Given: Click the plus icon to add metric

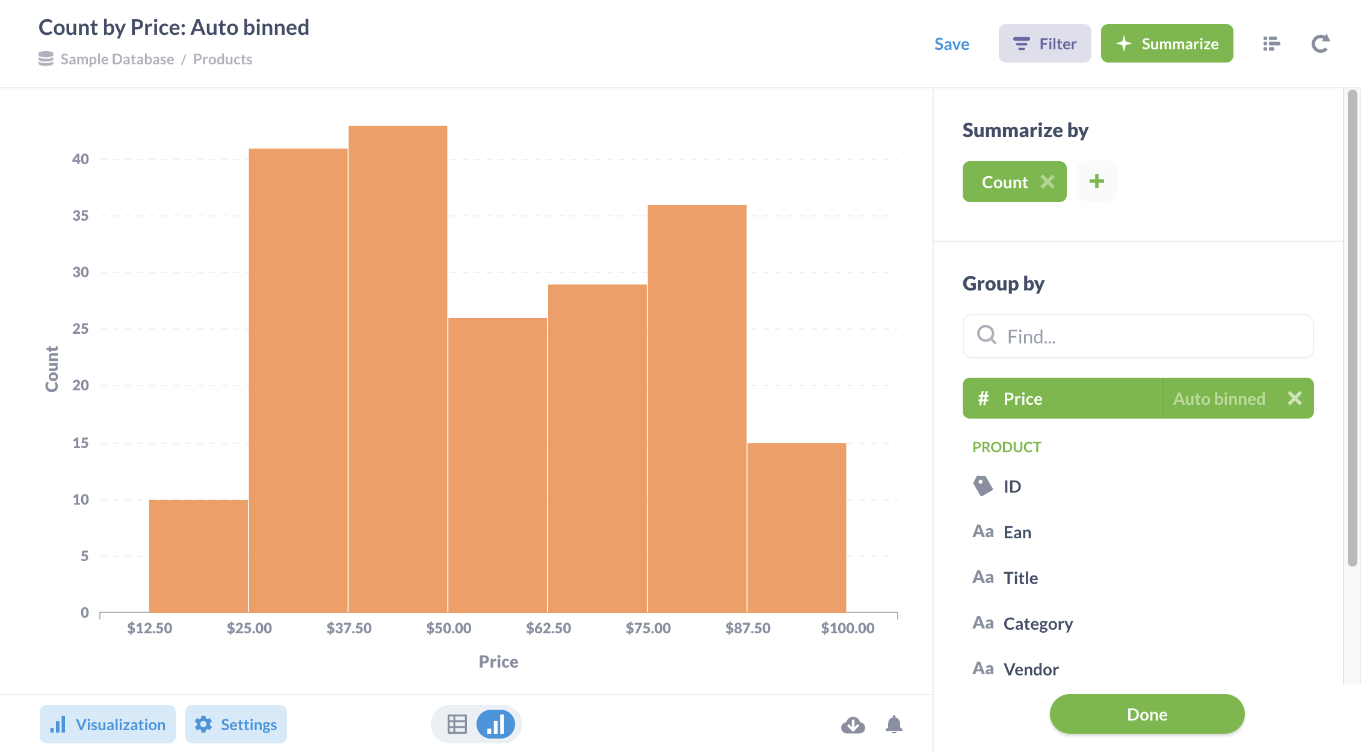Looking at the screenshot, I should click(x=1097, y=181).
